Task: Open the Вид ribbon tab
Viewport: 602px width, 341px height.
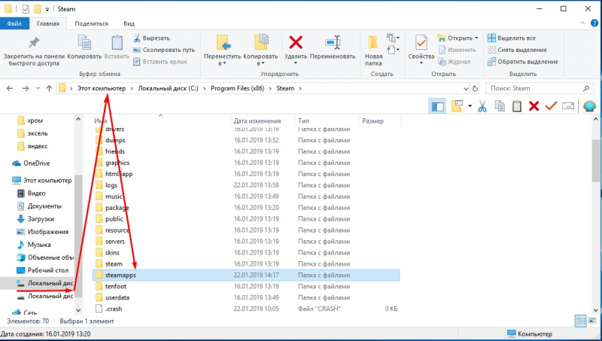Action: (129, 23)
